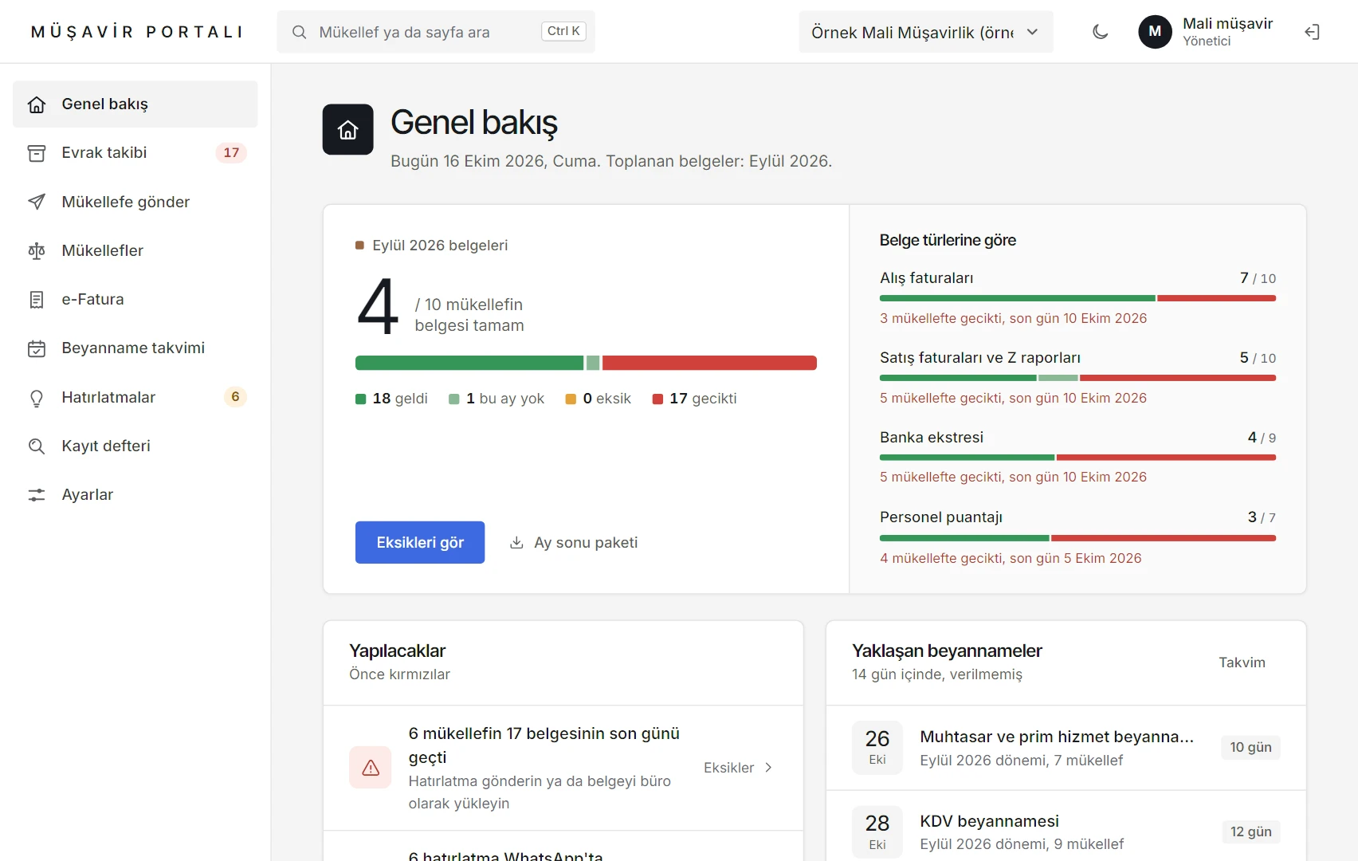
Task: Click the Satış faturaları ve Z raporları label
Action: (980, 358)
